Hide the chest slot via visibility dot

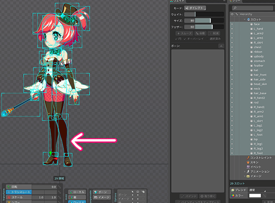point(232,47)
